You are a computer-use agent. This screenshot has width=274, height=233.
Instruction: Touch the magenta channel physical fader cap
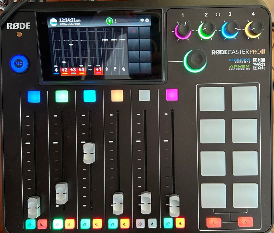coord(174,205)
